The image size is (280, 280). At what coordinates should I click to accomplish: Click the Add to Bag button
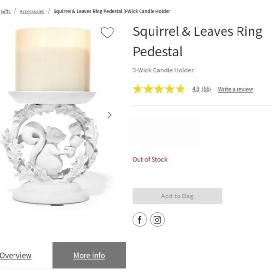tap(177, 196)
